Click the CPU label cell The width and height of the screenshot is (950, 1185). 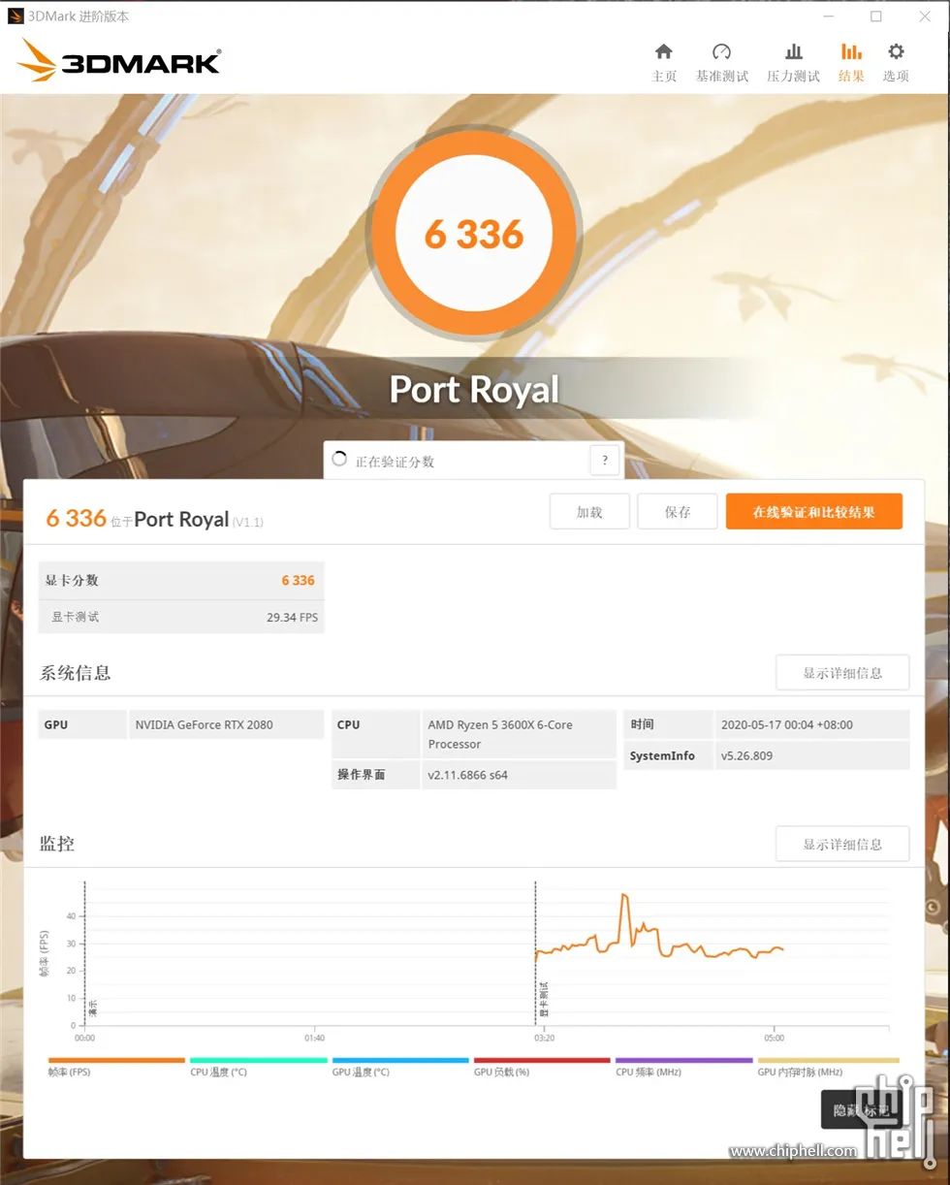coord(376,734)
